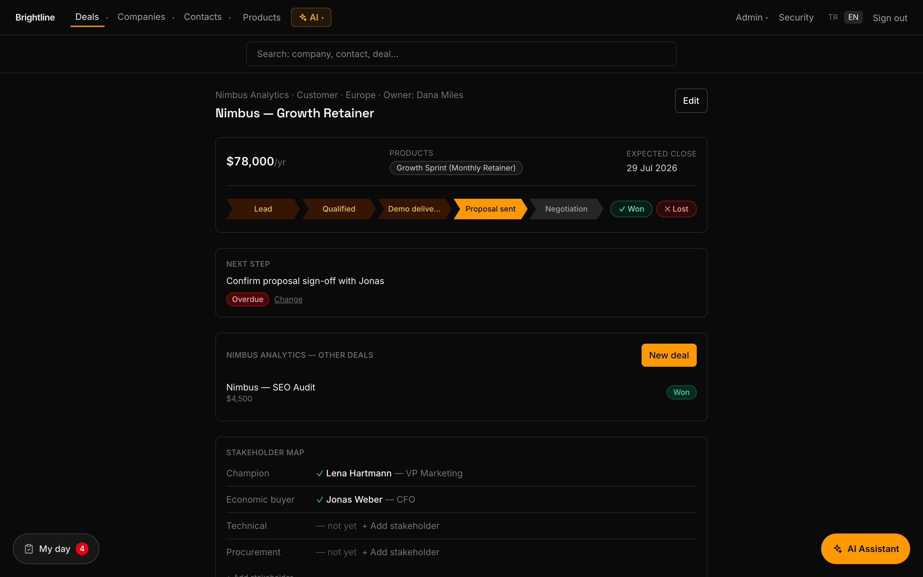Screen dimensions: 923x577
Task: Click the Champion role label
Action: pyautogui.click(x=247, y=473)
